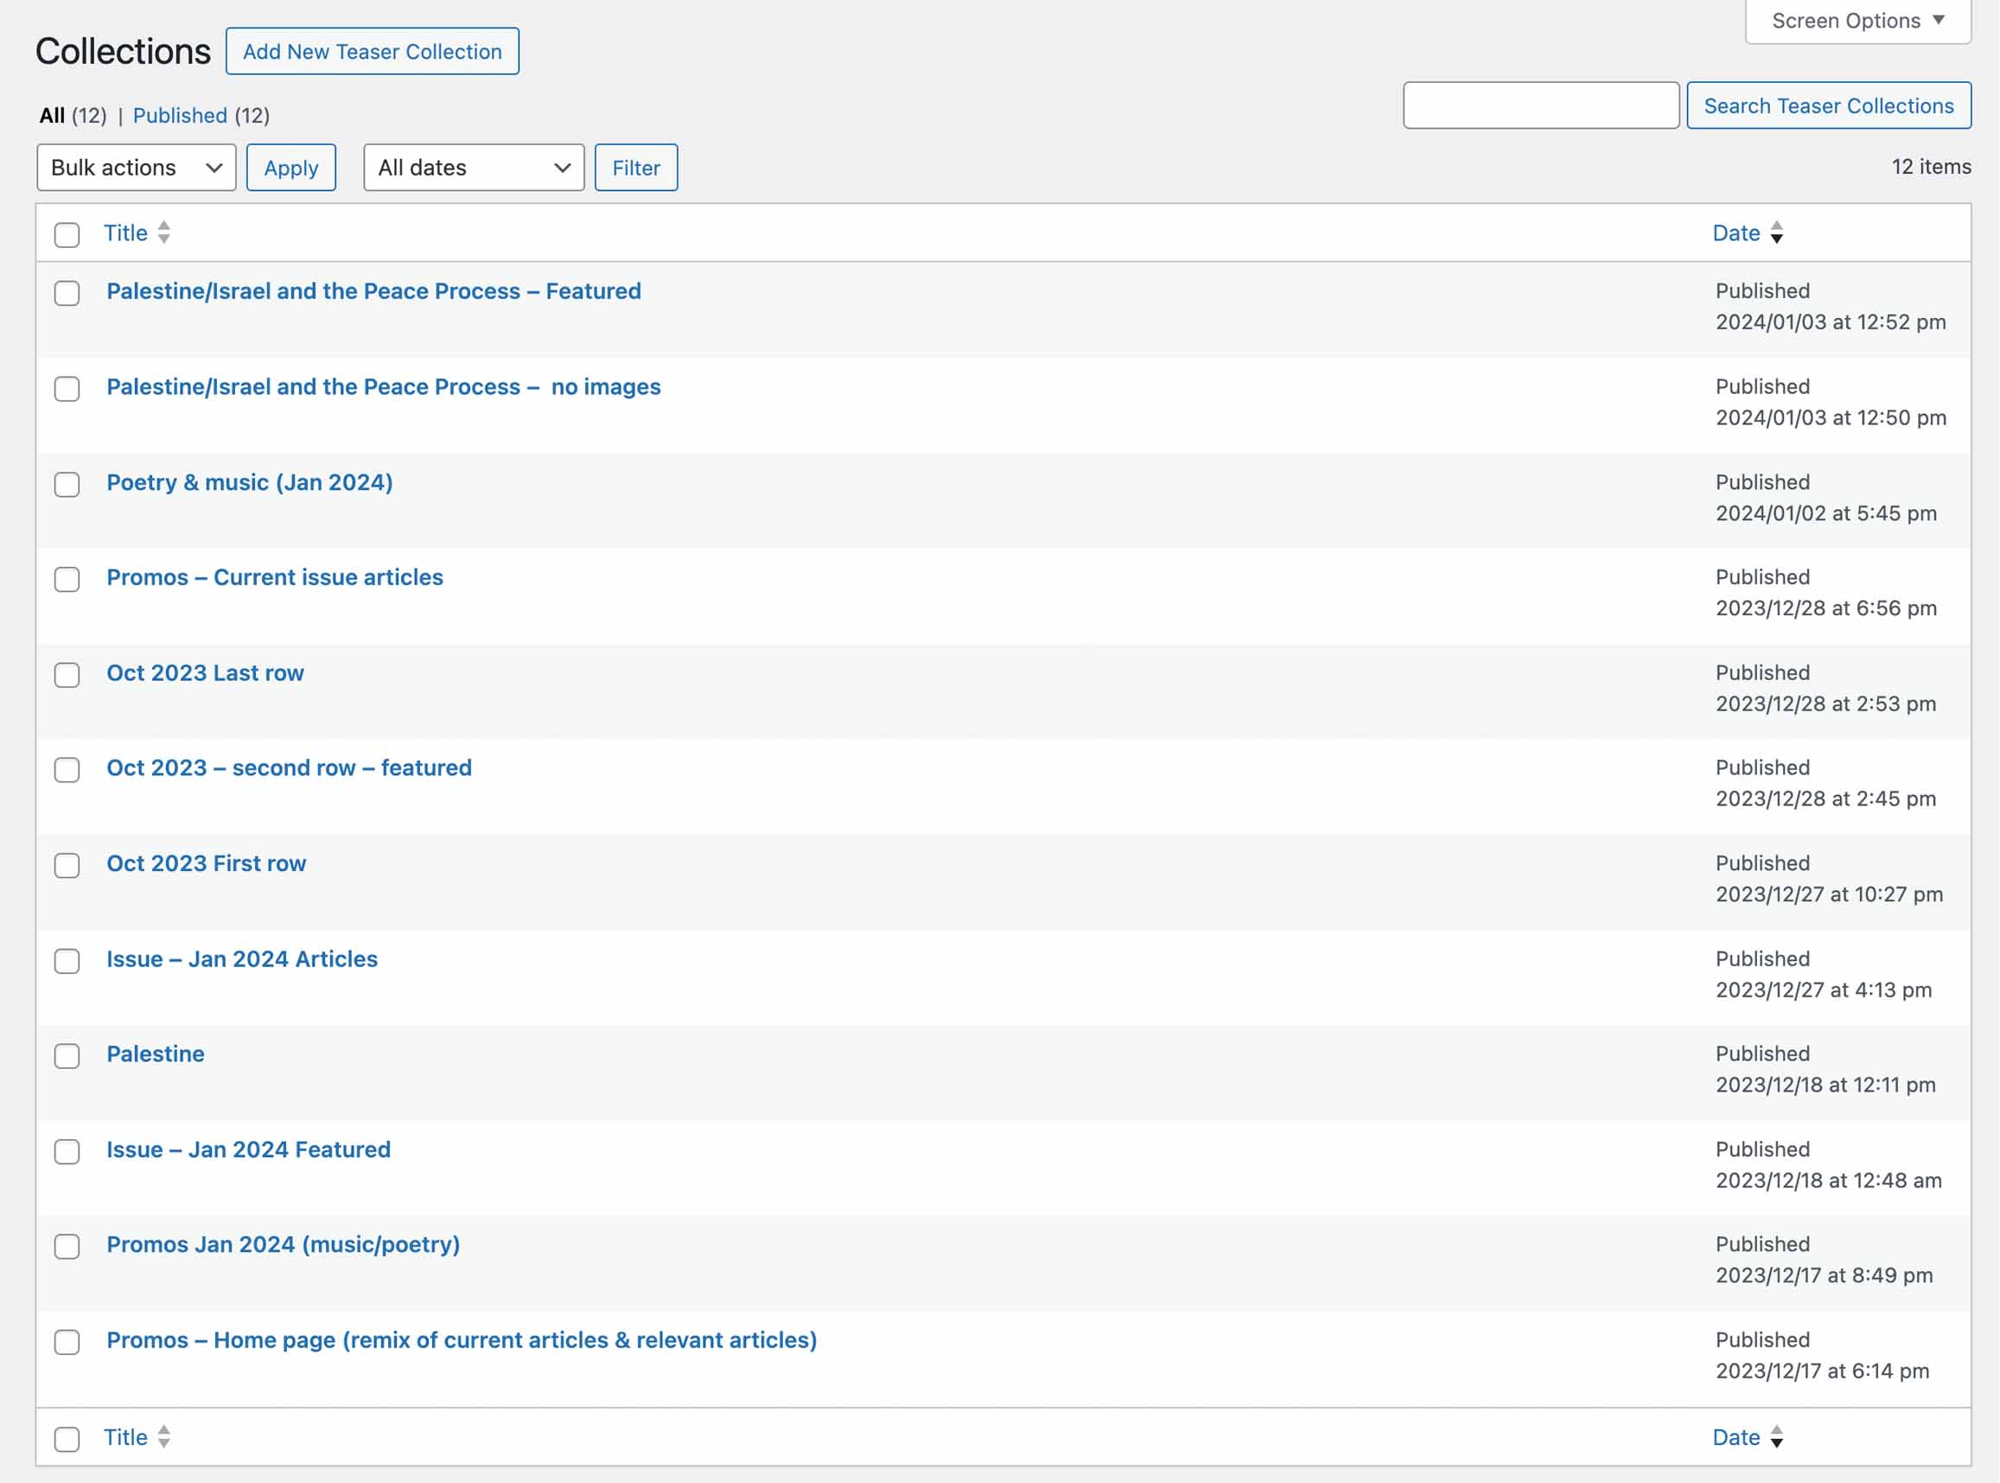Click the Date sort arrows in footer
Viewport: 2000px width, 1483px height.
(1775, 1437)
